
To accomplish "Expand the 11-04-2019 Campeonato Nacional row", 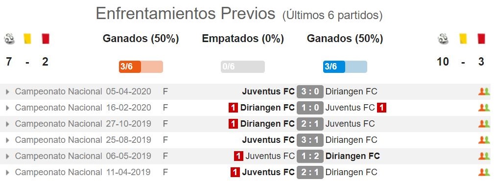I will pos(8,173).
